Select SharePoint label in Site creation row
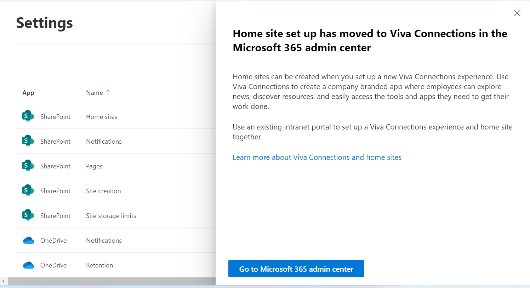 tap(55, 191)
